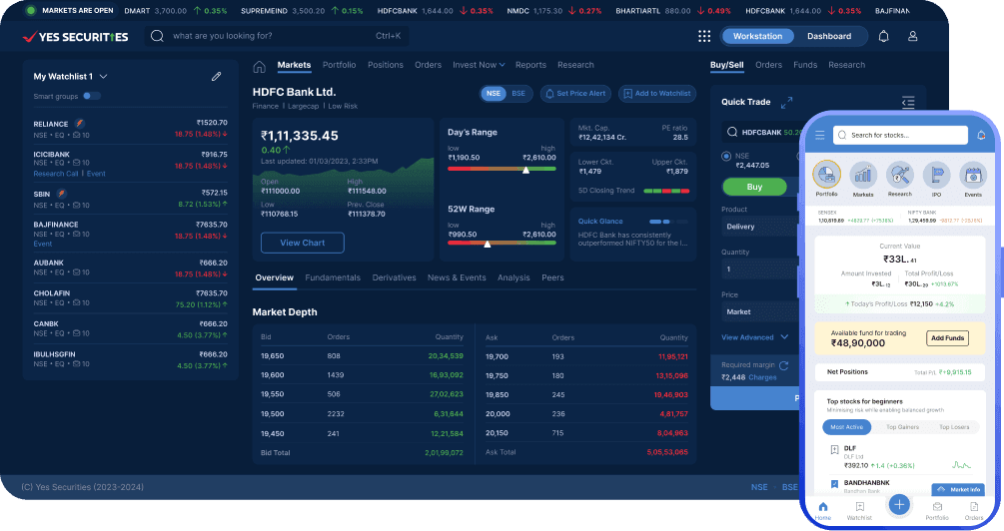Open Research shortcut icon in mobile app
Screen dimensions: 1004x531
click(x=900, y=176)
